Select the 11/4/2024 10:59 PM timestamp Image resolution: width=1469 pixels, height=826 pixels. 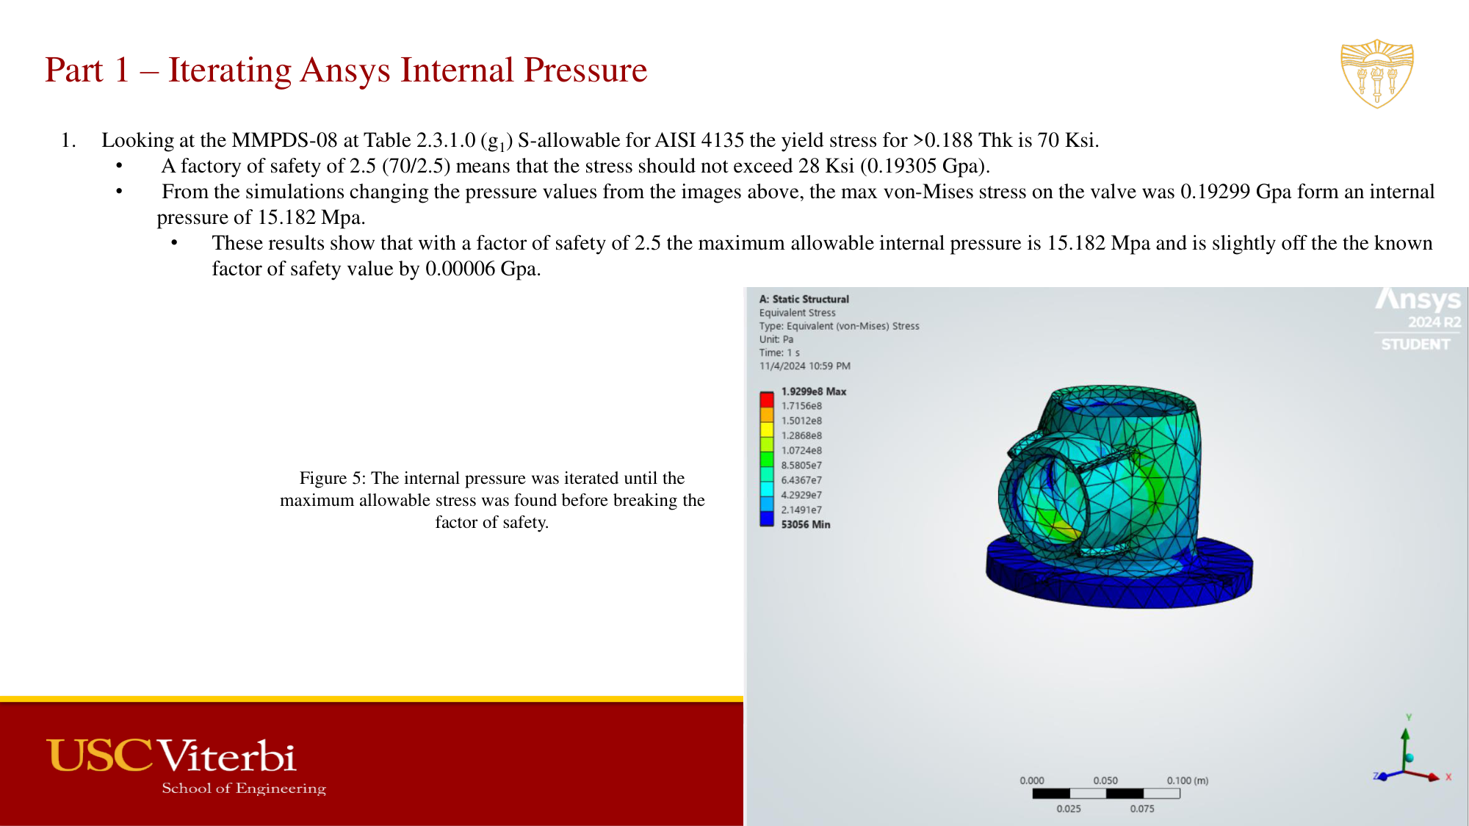[804, 366]
